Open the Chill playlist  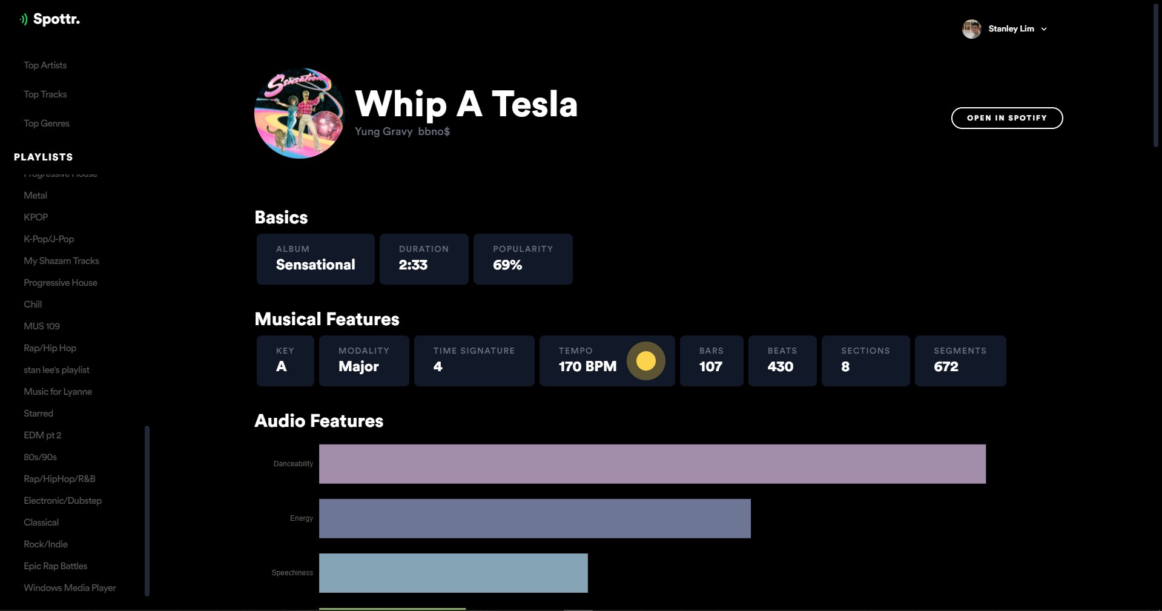(x=33, y=305)
